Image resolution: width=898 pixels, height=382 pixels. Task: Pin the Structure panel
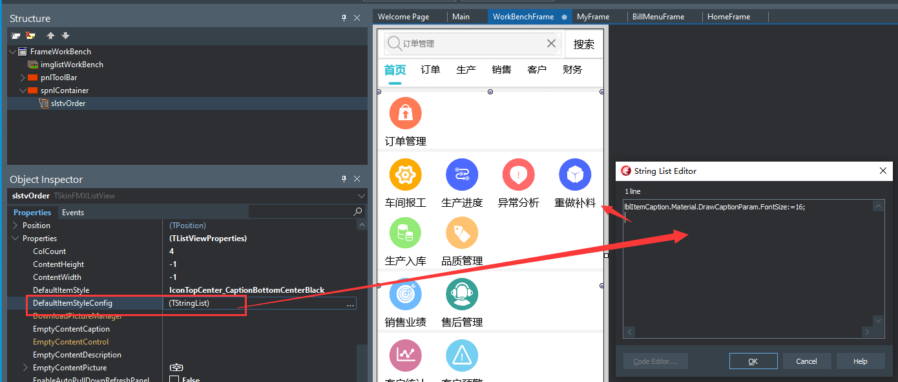click(x=344, y=18)
